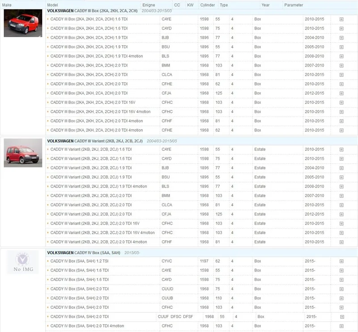Click the Cylinder column header
This screenshot has width=358, height=332.
(208, 5)
